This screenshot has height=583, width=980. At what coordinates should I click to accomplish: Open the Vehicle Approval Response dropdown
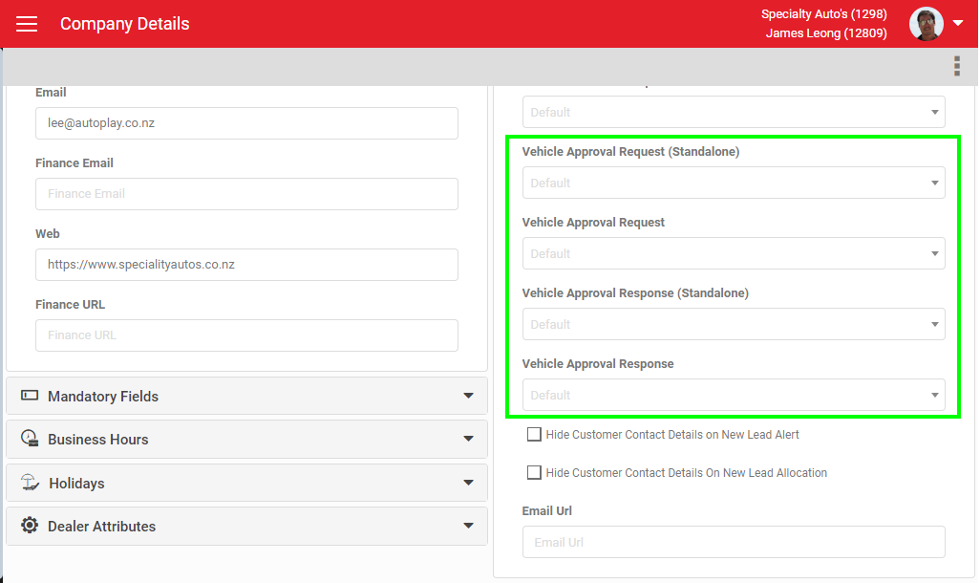(x=733, y=396)
